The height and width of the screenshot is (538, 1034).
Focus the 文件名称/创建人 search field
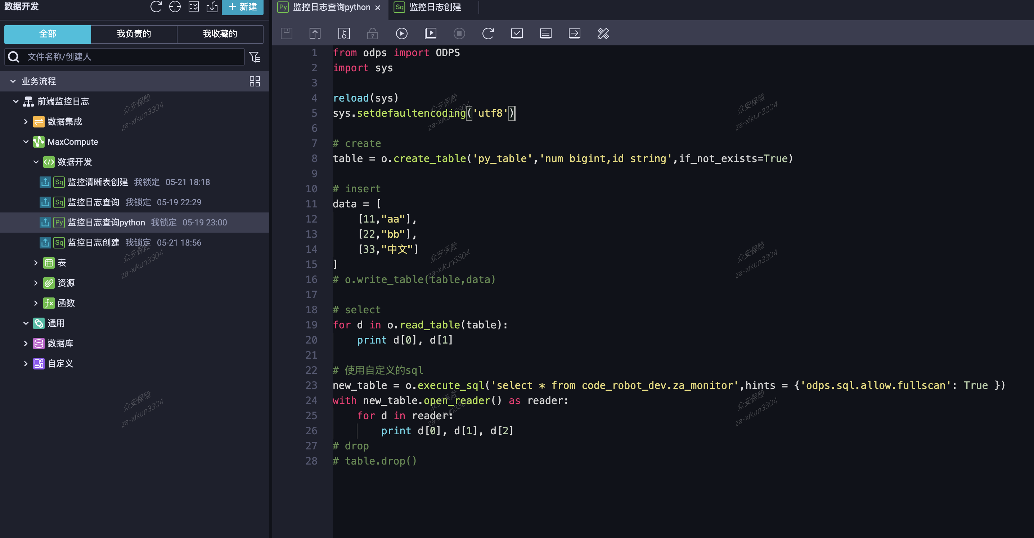(125, 57)
